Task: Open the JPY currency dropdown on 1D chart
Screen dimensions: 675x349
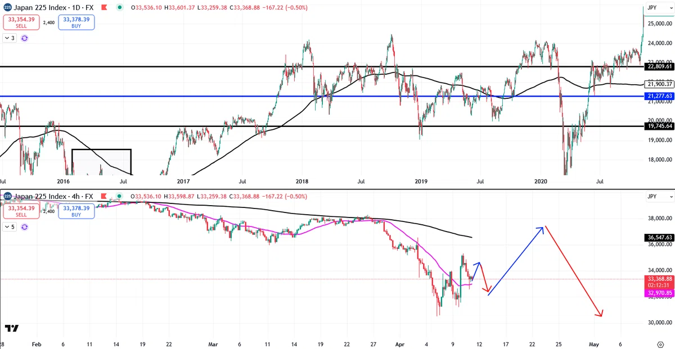Action: (659, 8)
